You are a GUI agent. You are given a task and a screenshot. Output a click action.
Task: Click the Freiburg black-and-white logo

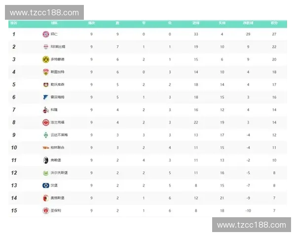[x=46, y=160]
